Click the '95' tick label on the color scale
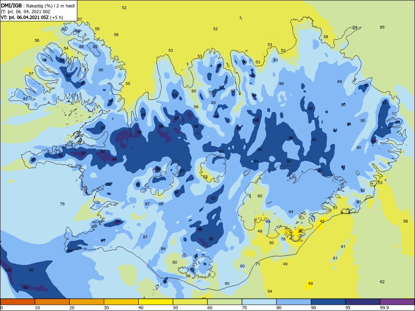 coord(348,308)
